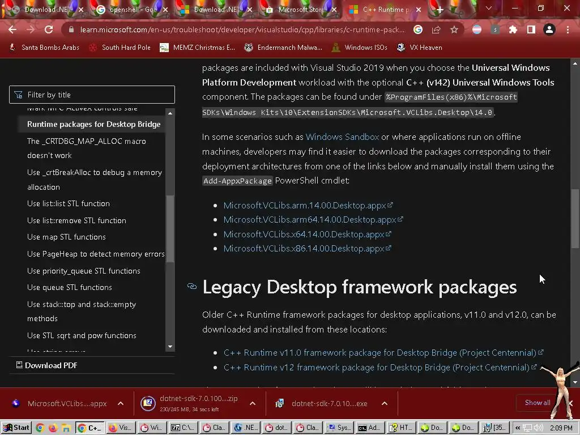Download Microsoft.VCLibs.x86.14.00.Desktop.appx

click(307, 249)
